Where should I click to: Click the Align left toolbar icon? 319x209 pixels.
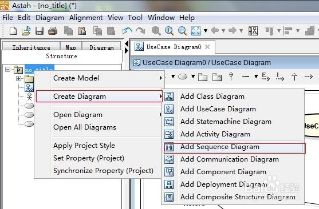point(288,31)
